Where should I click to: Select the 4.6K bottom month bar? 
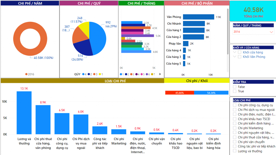coord(136,52)
